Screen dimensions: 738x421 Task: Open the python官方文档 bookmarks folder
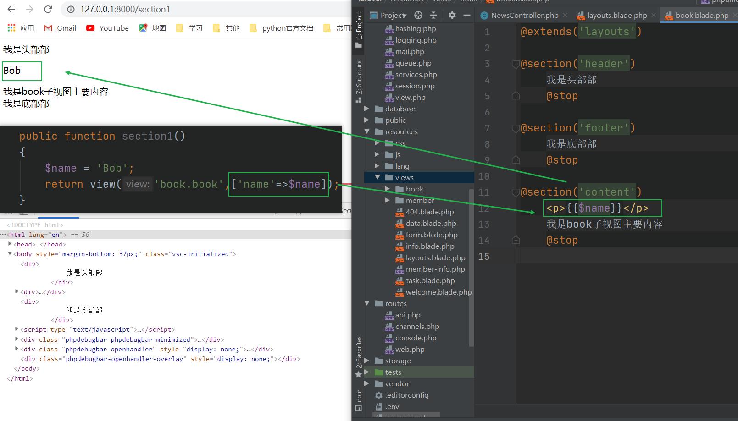(x=282, y=28)
